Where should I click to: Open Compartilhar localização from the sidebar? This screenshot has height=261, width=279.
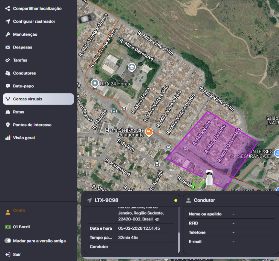[x=37, y=8]
